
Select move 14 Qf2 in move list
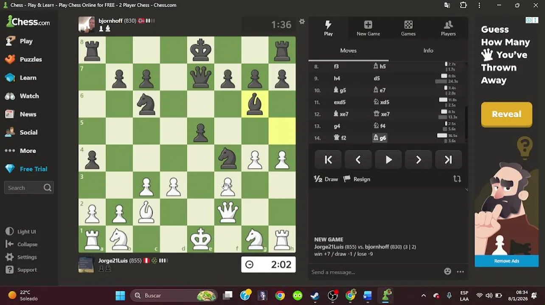(340, 138)
